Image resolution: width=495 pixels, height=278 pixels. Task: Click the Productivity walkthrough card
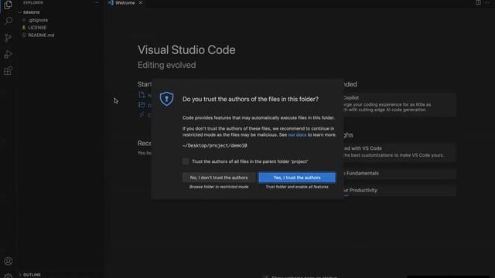click(400, 191)
